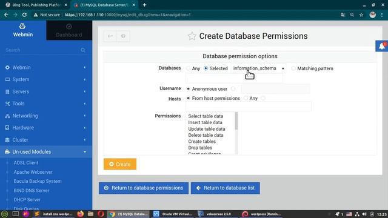Select the Any hosts radio option
Viewport: 388px width, 218px height.
point(246,98)
